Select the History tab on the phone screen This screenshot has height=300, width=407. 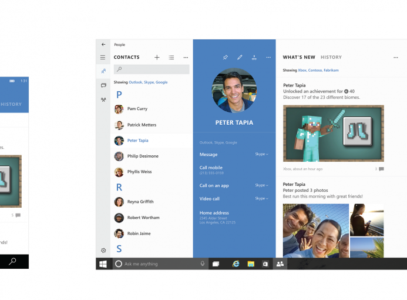click(11, 104)
